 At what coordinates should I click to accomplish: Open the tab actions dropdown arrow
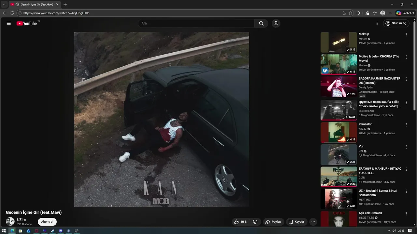(4, 4)
